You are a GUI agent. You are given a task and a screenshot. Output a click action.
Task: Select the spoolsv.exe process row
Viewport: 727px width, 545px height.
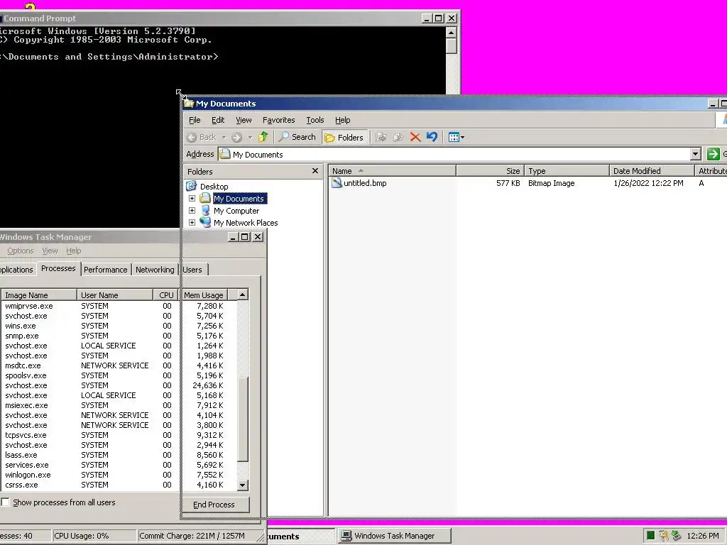coord(119,375)
